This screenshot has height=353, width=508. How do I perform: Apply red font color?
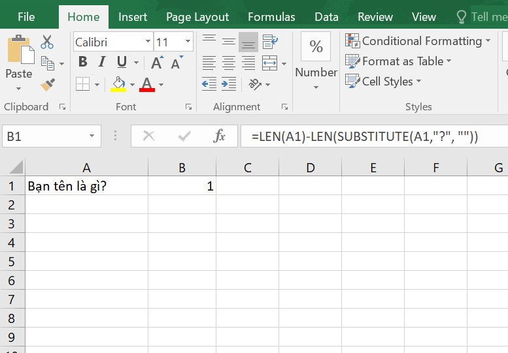tap(147, 84)
